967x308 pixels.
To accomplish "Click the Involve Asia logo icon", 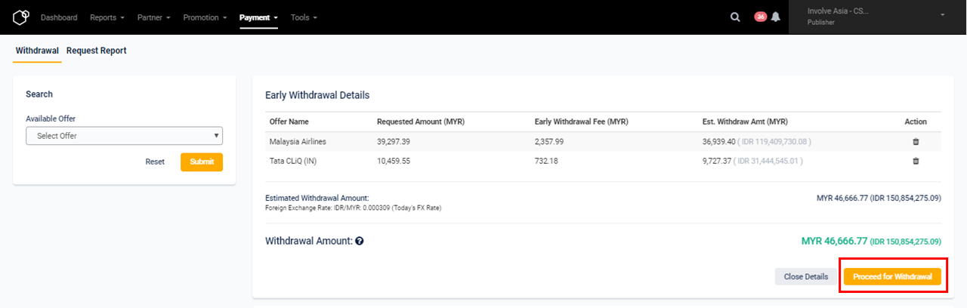I will pos(21,17).
